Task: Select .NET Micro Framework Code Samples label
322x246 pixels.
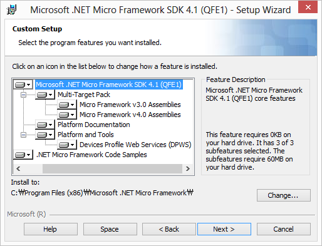Action: click(x=91, y=155)
